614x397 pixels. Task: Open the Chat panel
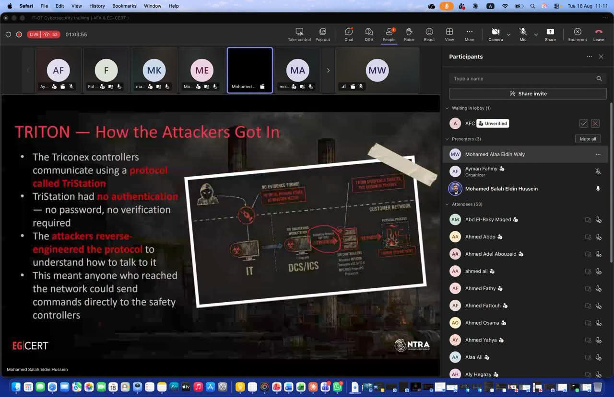[x=349, y=34]
